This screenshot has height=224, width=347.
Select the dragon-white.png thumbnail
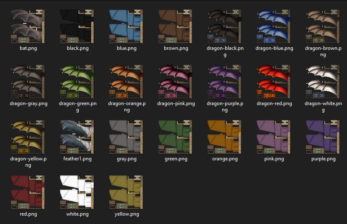[x=323, y=82]
